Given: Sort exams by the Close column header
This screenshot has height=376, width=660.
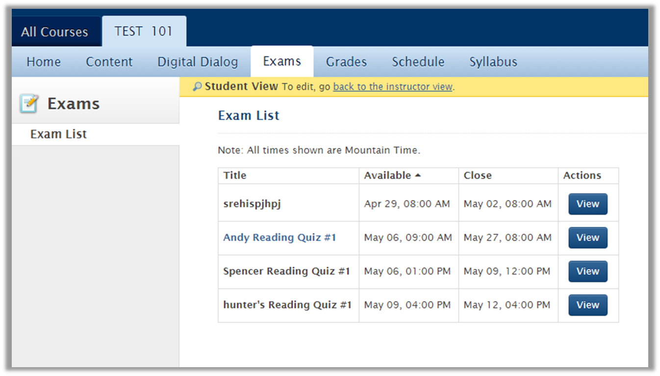Looking at the screenshot, I should point(477,175).
